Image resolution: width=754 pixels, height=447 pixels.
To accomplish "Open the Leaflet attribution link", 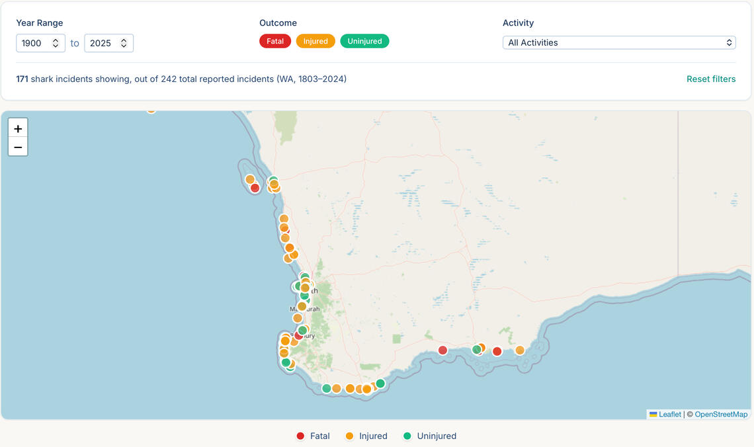I will [x=669, y=415].
